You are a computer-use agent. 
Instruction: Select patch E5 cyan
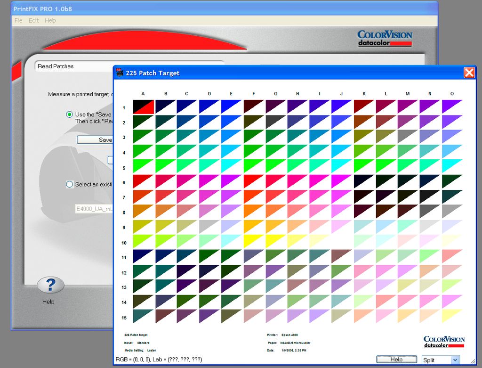(x=231, y=166)
